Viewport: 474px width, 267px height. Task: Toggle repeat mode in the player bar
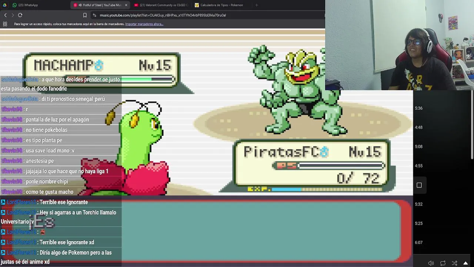coord(443,263)
